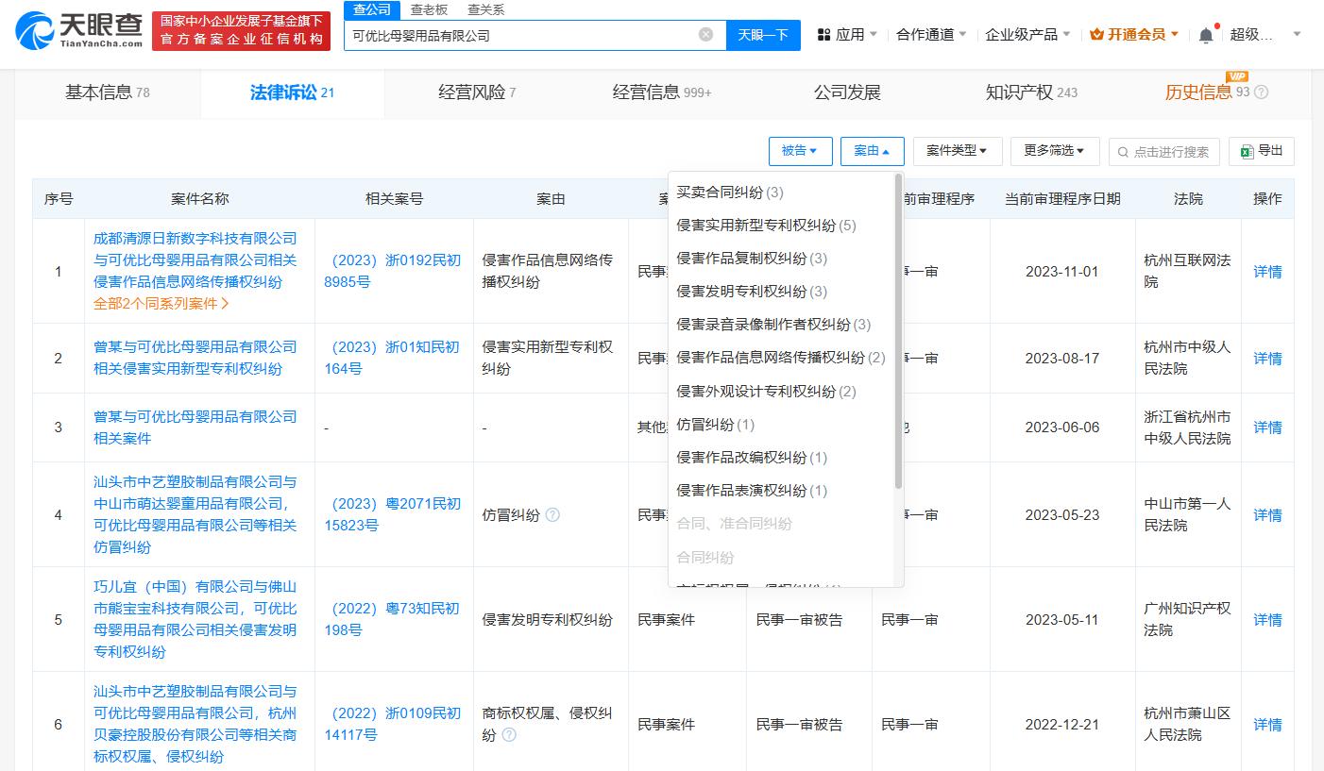
Task: Open 详情 for the 2023-06-06 case
Action: [1267, 427]
